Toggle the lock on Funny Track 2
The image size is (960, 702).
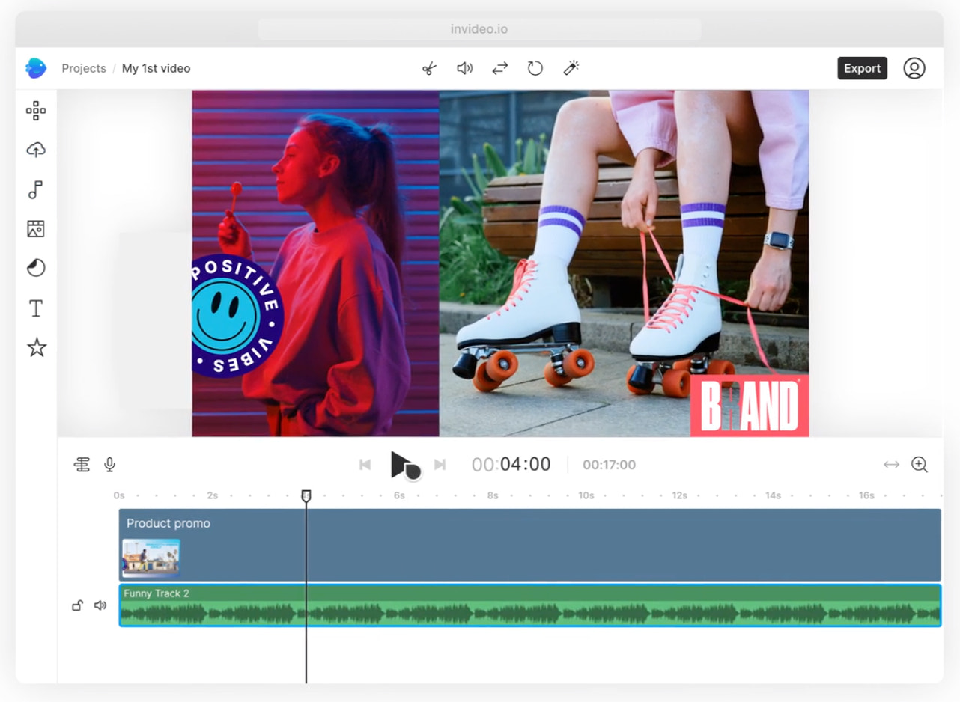click(x=77, y=605)
